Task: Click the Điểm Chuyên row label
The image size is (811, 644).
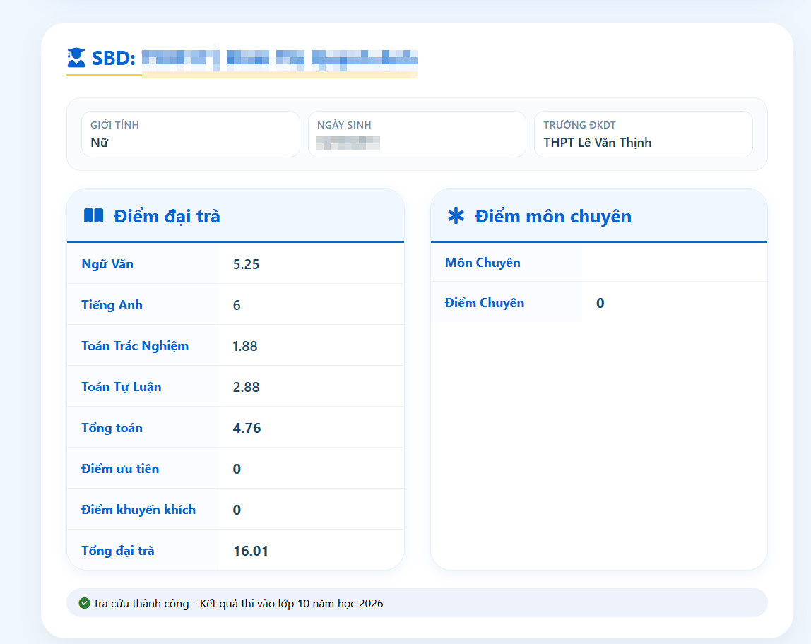Action: coord(485,303)
